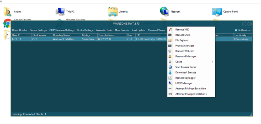The width and height of the screenshot is (261, 124).
Task: Open the Server Settings menu
Action: point(38,30)
